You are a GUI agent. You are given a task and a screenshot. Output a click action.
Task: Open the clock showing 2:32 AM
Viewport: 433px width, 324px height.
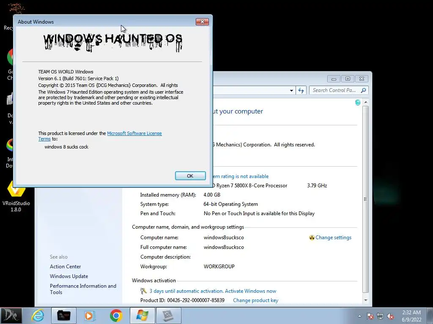coord(411,316)
